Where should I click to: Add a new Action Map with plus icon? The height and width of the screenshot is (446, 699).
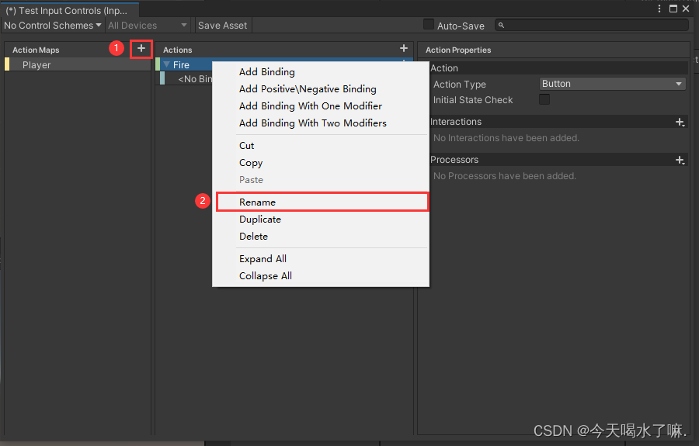click(141, 49)
